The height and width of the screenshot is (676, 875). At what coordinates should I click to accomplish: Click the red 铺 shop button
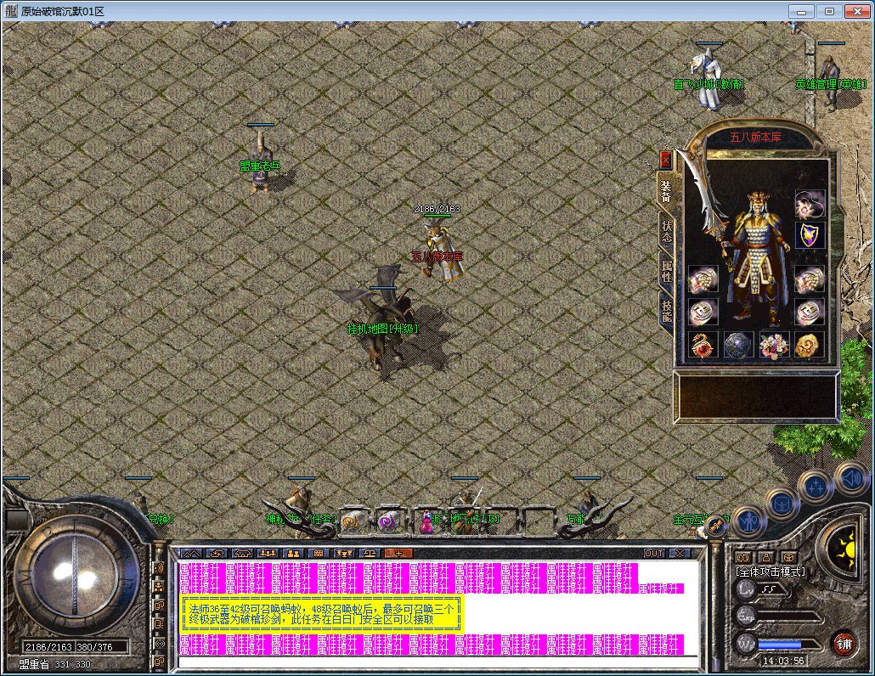click(x=844, y=643)
